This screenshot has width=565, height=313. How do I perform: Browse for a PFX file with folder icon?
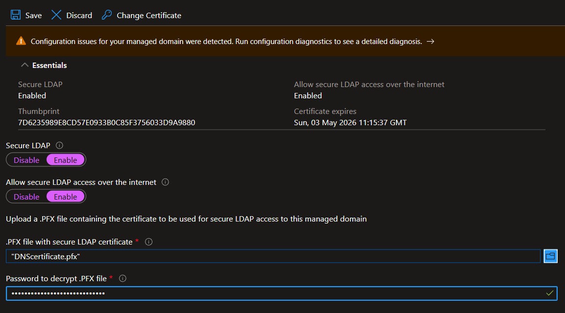[550, 256]
